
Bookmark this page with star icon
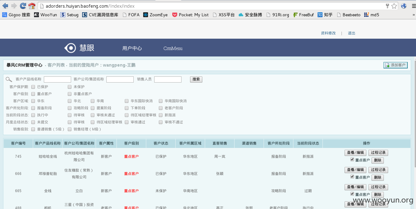(x=394, y=6)
